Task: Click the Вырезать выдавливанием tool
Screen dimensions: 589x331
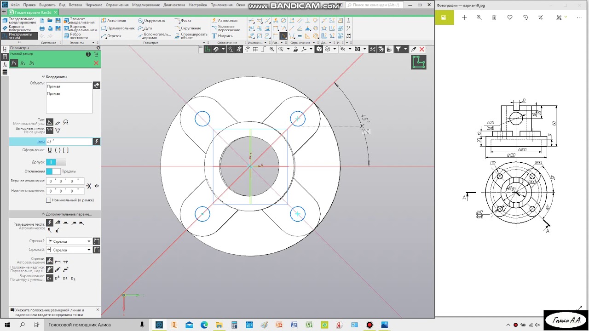Action: coord(81,28)
